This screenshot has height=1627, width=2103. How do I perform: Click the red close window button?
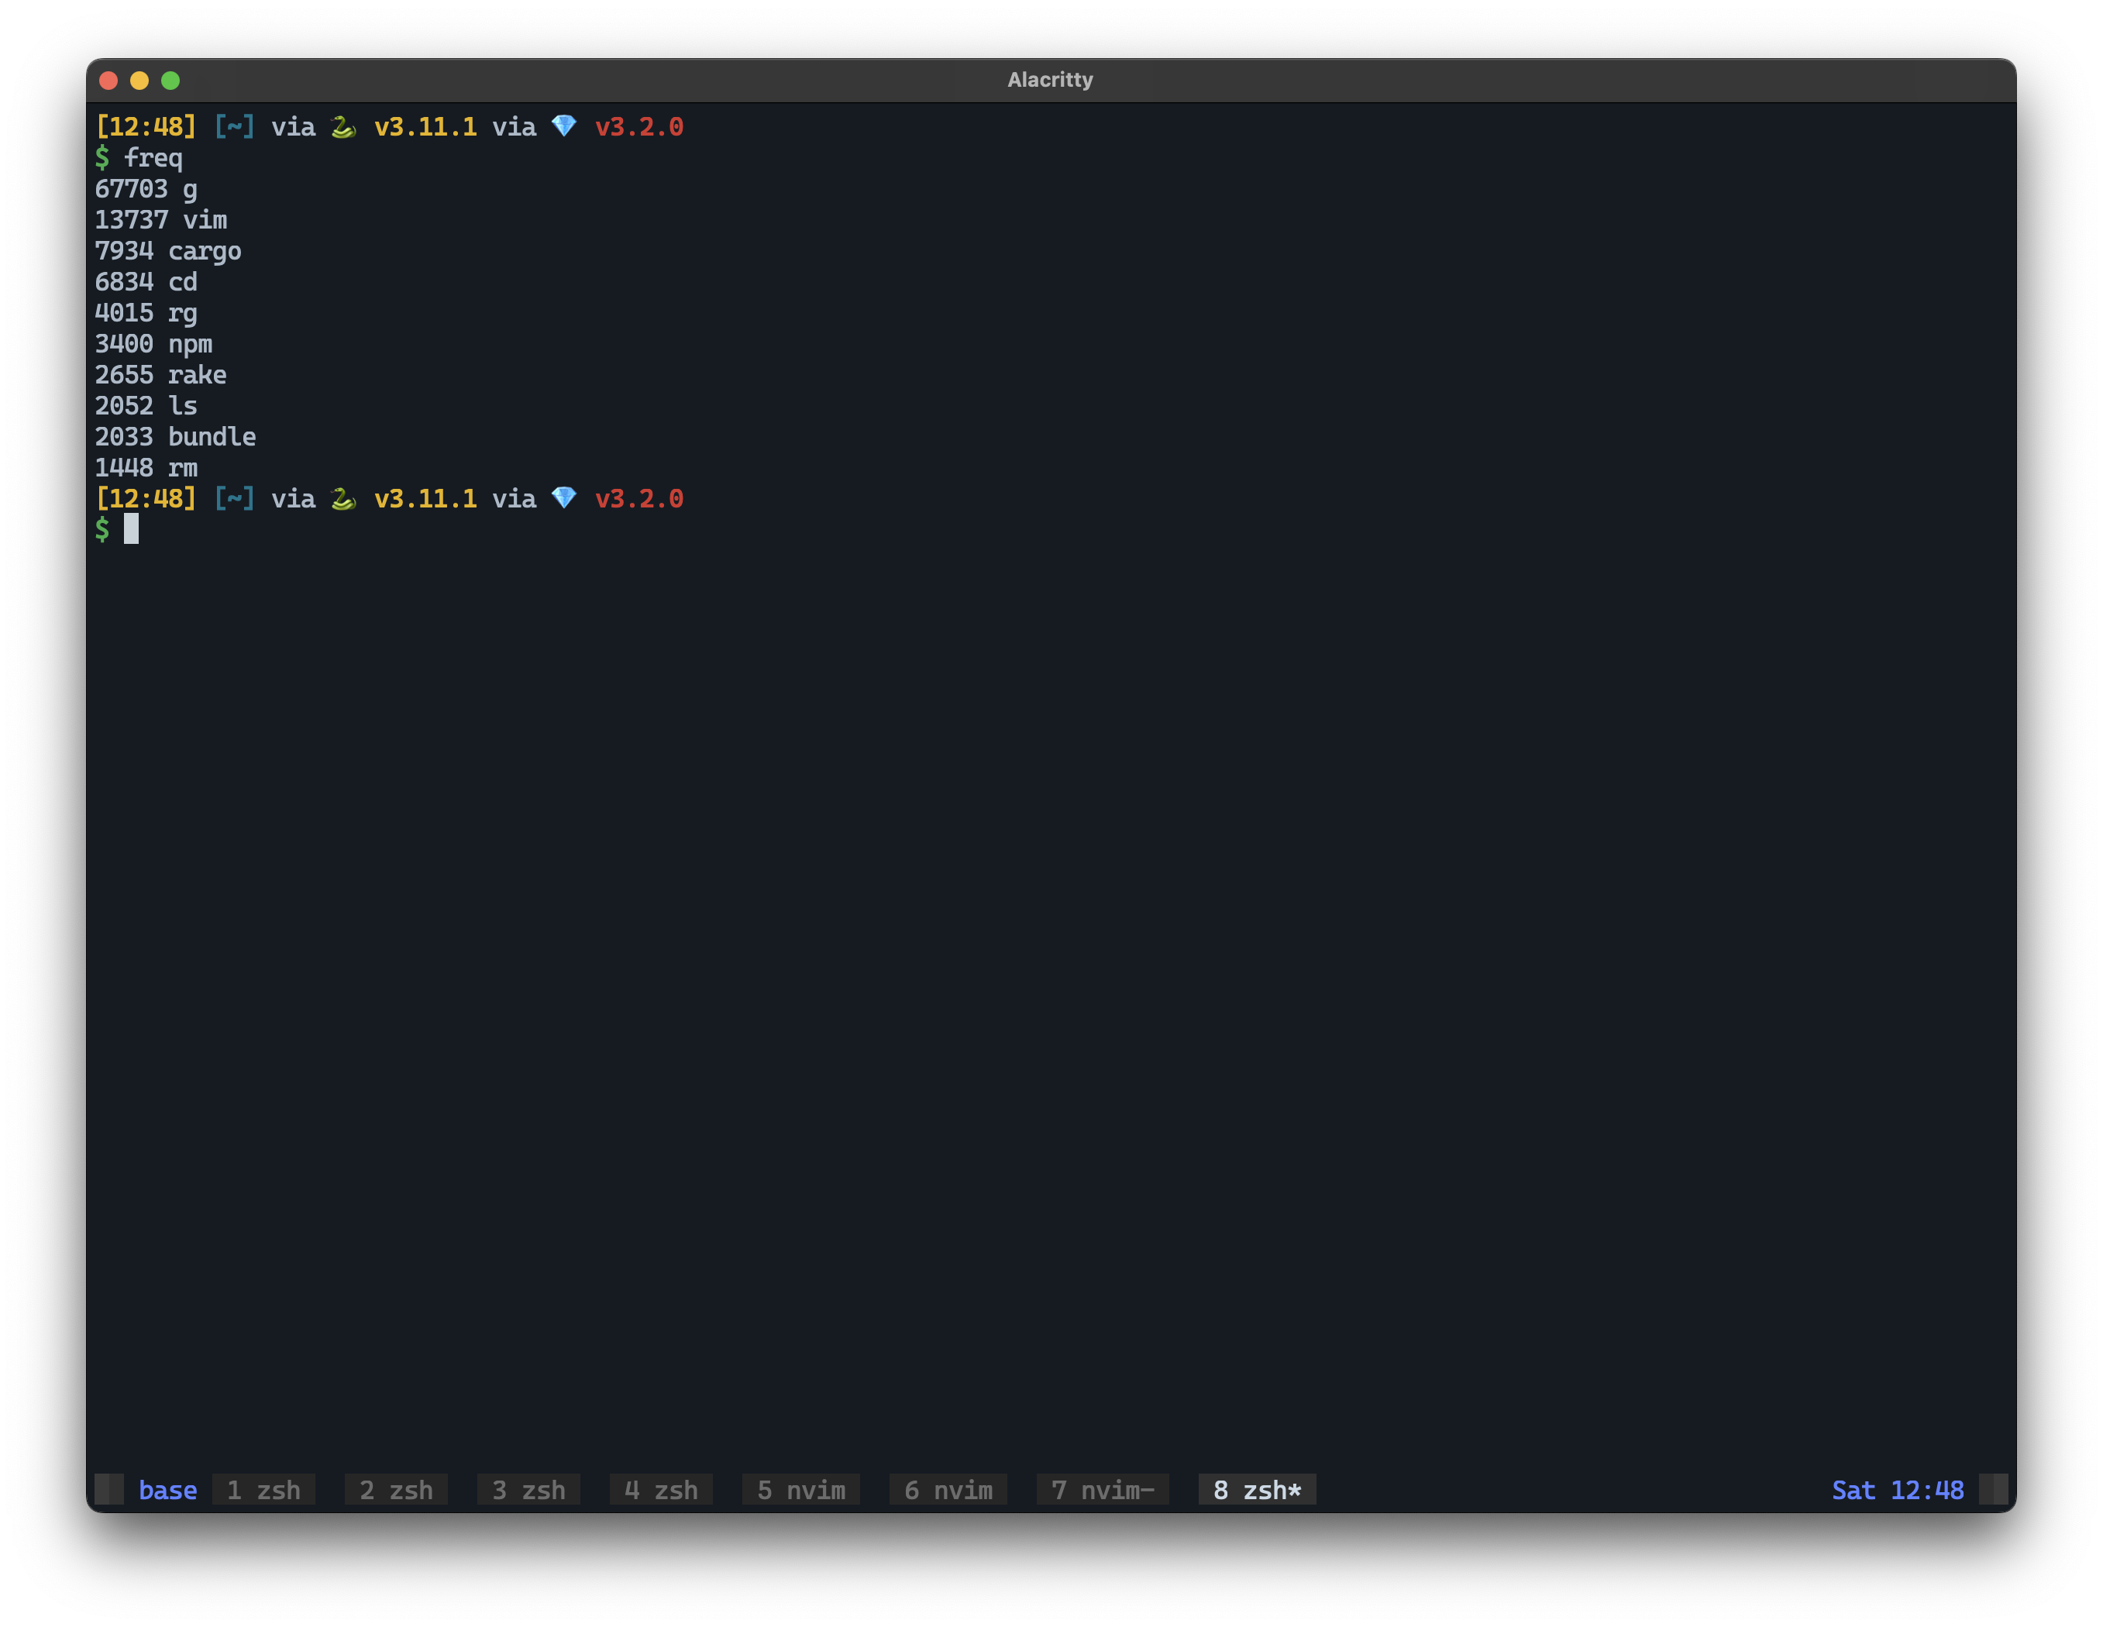coord(108,81)
